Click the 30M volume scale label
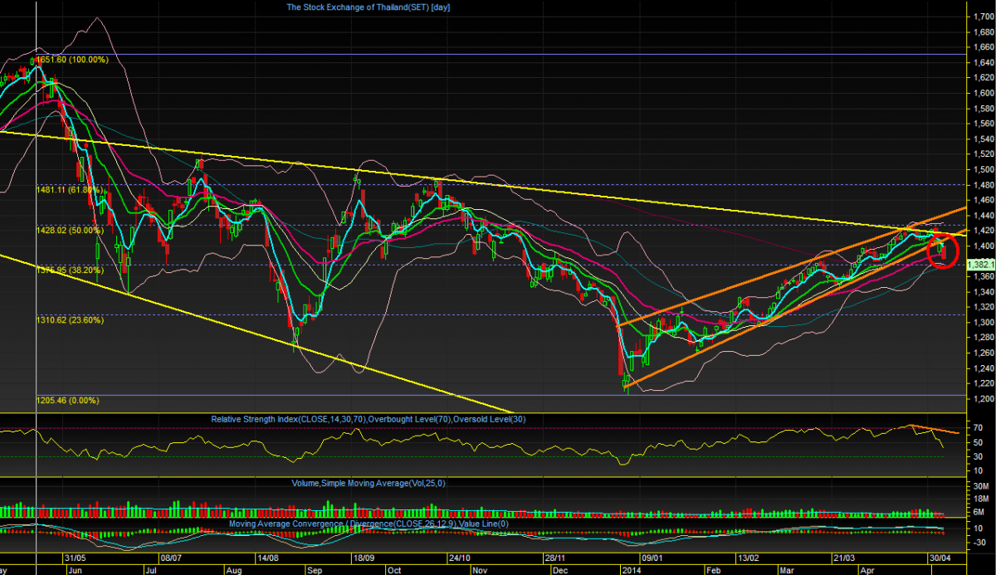The width and height of the screenshot is (996, 575). 980,485
